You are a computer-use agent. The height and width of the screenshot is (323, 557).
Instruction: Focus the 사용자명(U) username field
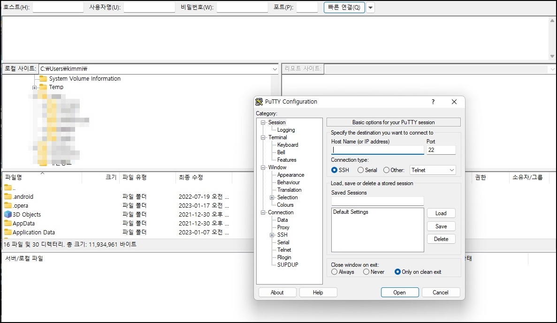click(x=149, y=8)
